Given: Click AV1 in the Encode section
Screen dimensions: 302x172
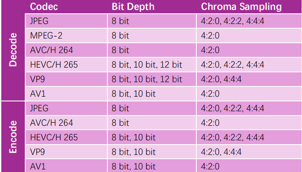Looking at the screenshot, I should click(37, 166).
